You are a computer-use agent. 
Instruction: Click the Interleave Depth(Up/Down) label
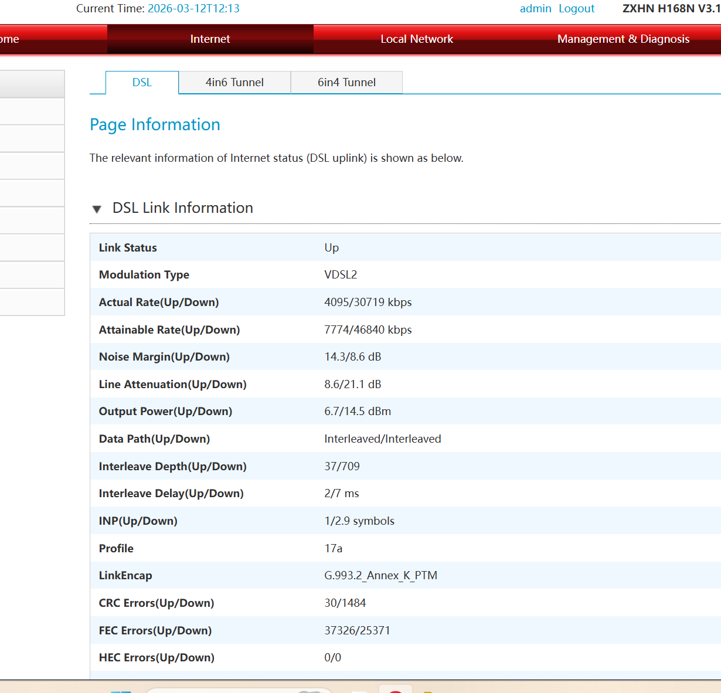coord(173,466)
